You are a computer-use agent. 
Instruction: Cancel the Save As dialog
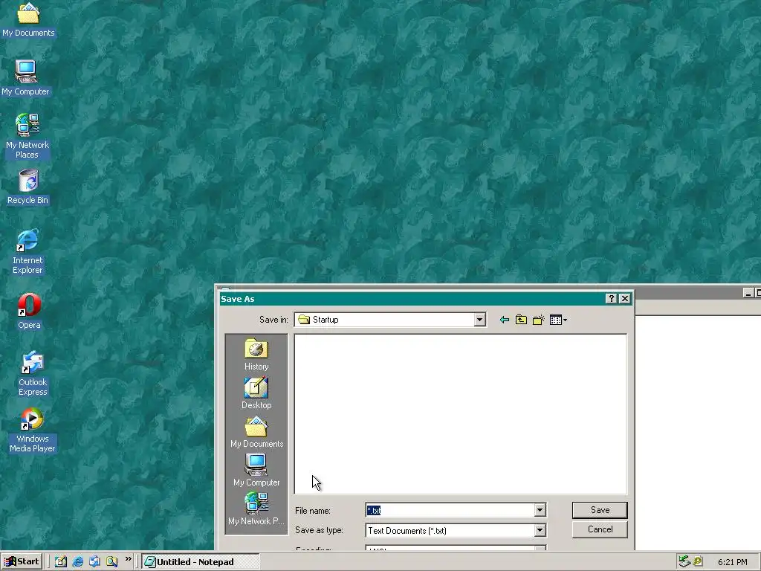tap(600, 529)
